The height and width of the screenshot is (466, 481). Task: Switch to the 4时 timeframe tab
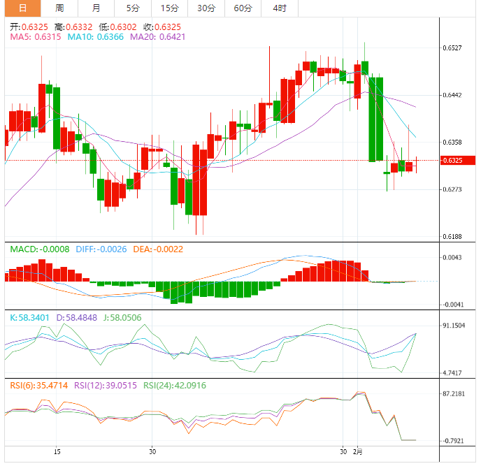pos(280,8)
